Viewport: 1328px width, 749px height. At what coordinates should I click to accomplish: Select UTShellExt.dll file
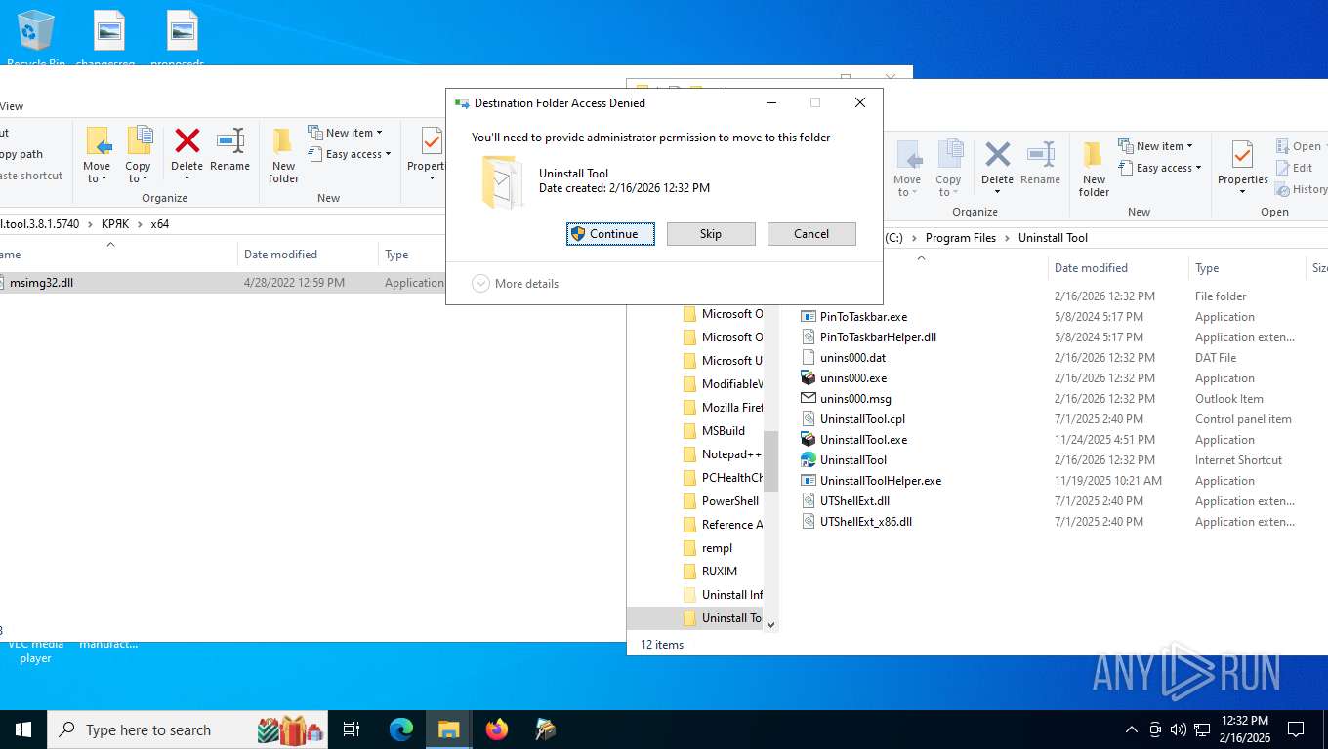[854, 501]
